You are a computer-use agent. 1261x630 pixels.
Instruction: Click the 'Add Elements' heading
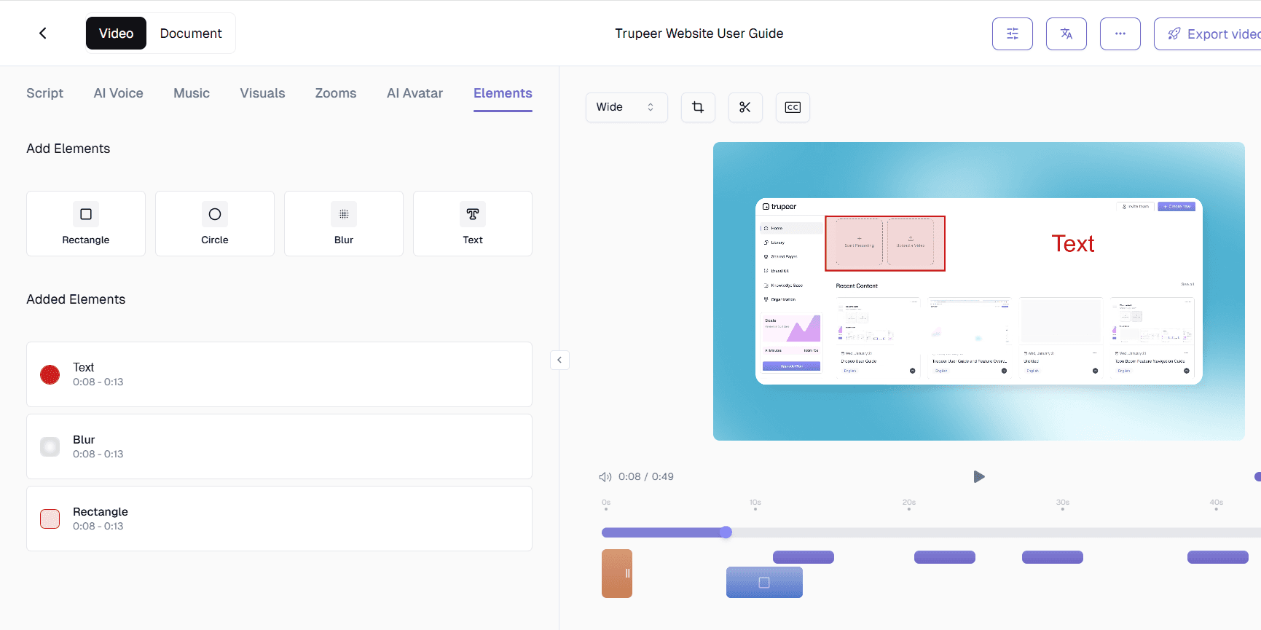click(68, 149)
